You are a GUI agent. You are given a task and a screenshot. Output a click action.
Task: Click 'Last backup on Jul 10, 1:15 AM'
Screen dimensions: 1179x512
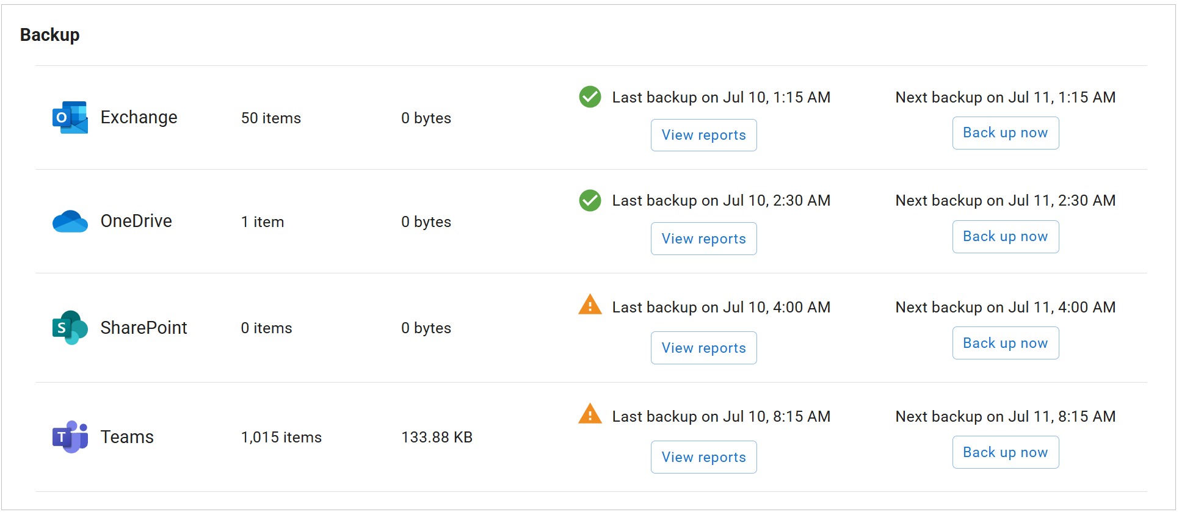[x=721, y=97]
